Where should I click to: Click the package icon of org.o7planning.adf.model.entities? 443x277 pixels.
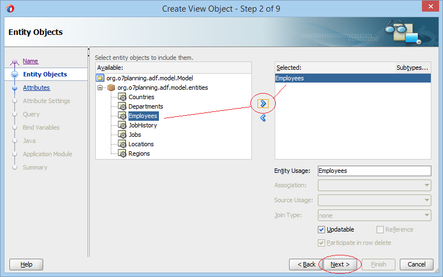click(x=111, y=88)
